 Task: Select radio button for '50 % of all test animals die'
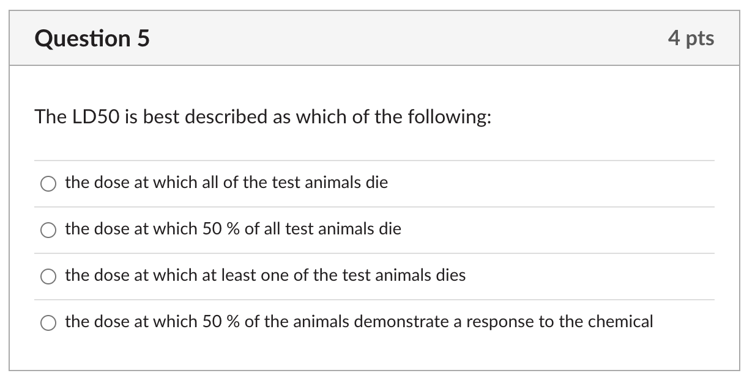(x=48, y=230)
